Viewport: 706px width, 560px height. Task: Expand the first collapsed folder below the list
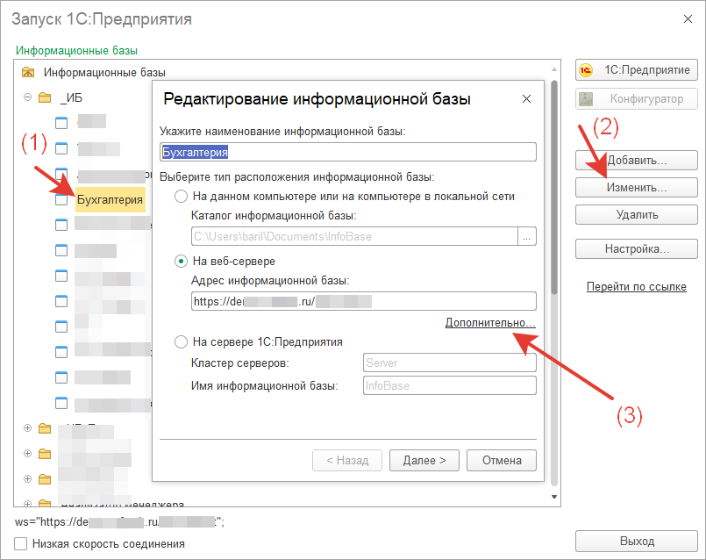(27, 428)
